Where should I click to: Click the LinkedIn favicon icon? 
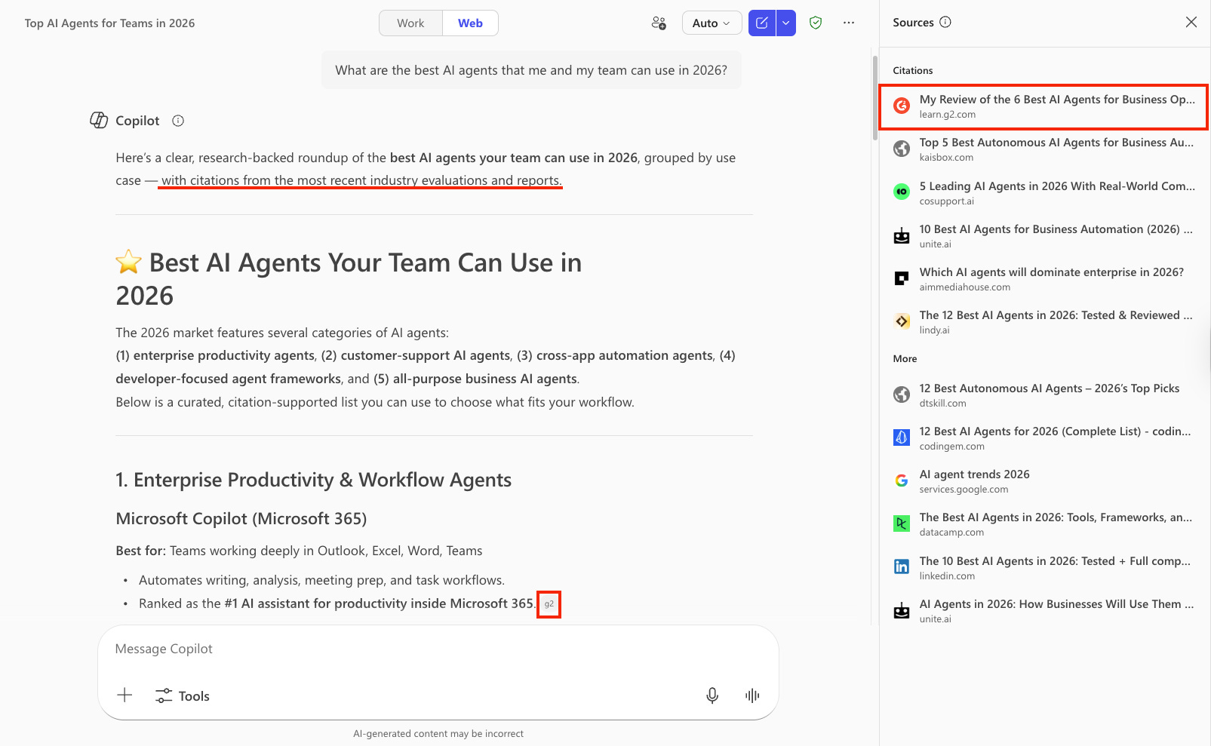[902, 567]
